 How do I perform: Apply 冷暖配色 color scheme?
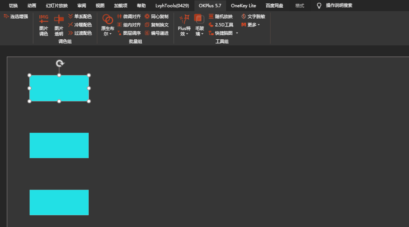(x=80, y=25)
